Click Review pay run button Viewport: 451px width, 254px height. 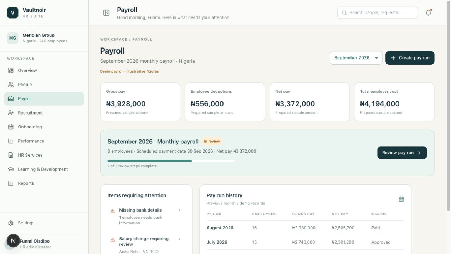point(402,153)
